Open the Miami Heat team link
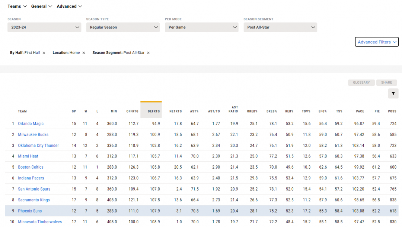The height and width of the screenshot is (227, 402). 28,156
